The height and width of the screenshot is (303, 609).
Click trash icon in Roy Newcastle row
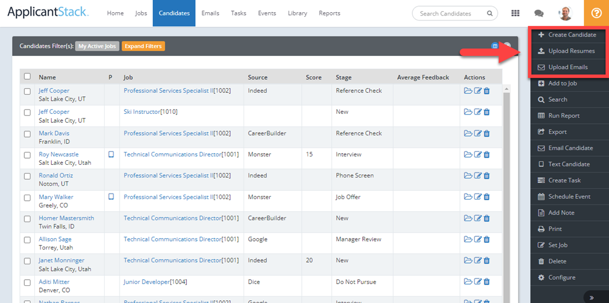[487, 155]
